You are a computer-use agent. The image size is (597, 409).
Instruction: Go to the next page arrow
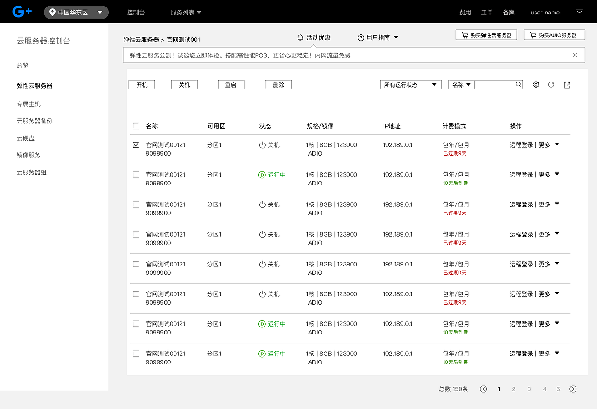click(x=573, y=389)
